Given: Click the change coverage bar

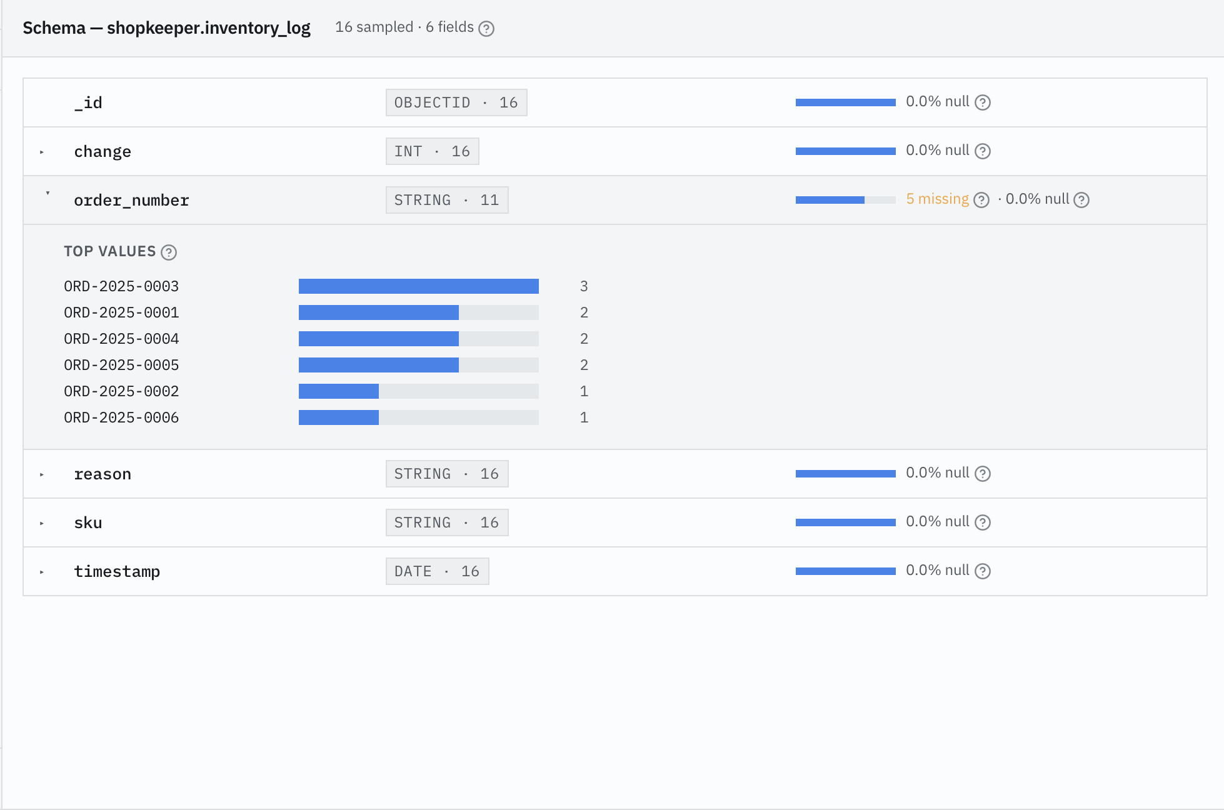Looking at the screenshot, I should pos(846,151).
